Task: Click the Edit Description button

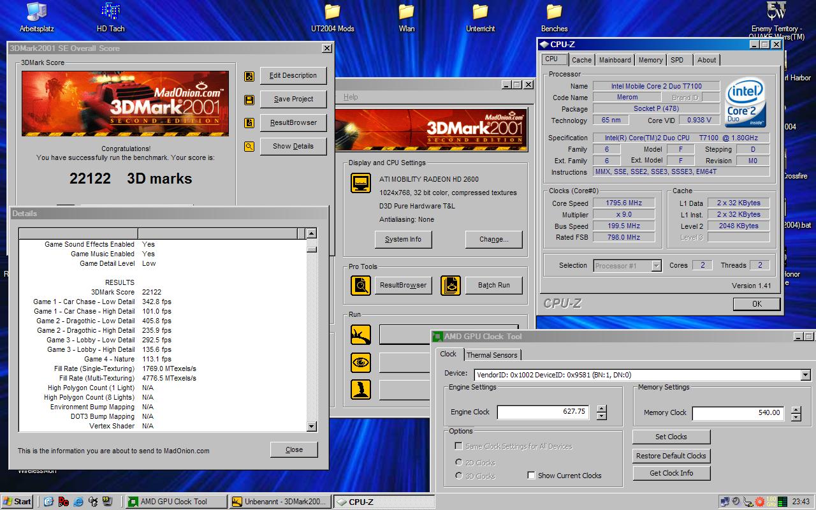Action: (293, 75)
